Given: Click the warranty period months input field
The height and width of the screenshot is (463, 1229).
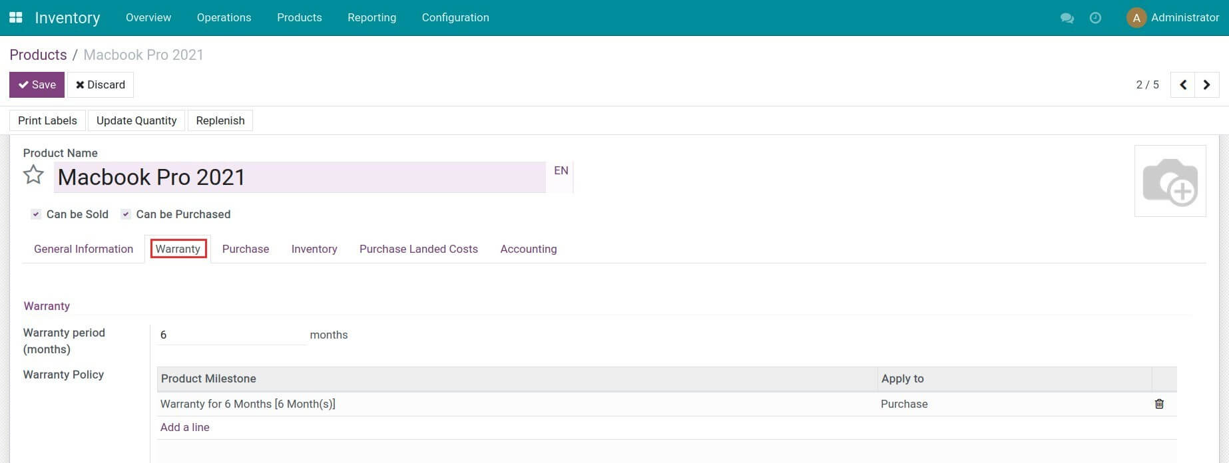Looking at the screenshot, I should coord(230,335).
